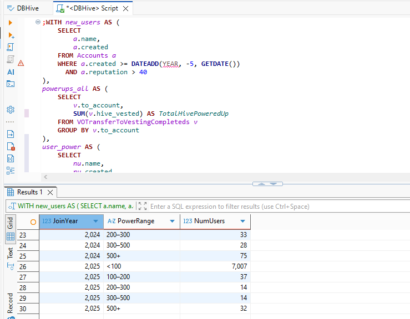Open JoinYear column filter dropdown
The image size is (410, 319).
(95, 221)
